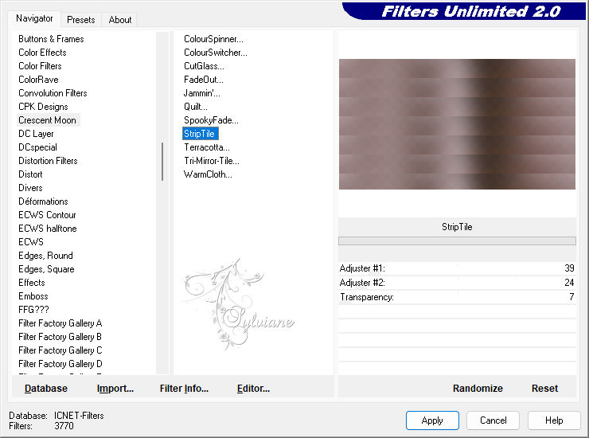Select Color Effects category
This screenshot has width=589, height=438.
[x=42, y=53]
